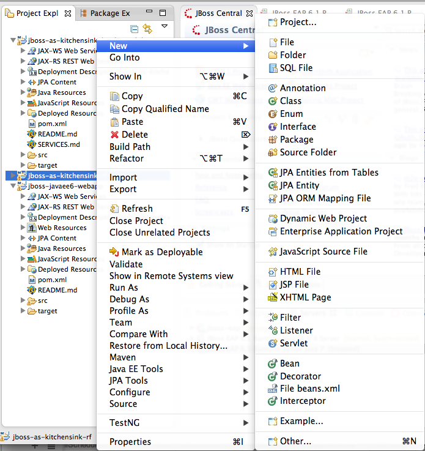
Task: Close the JBoss Central editor tab
Action: tap(249, 13)
